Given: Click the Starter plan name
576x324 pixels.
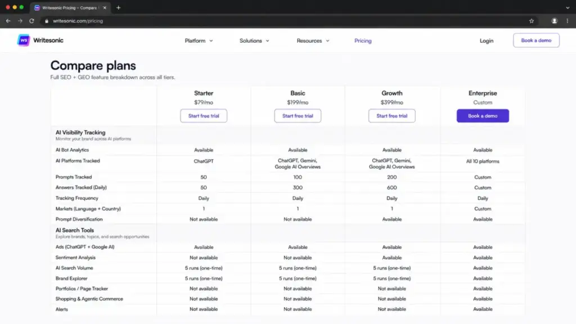Looking at the screenshot, I should pyautogui.click(x=204, y=93).
